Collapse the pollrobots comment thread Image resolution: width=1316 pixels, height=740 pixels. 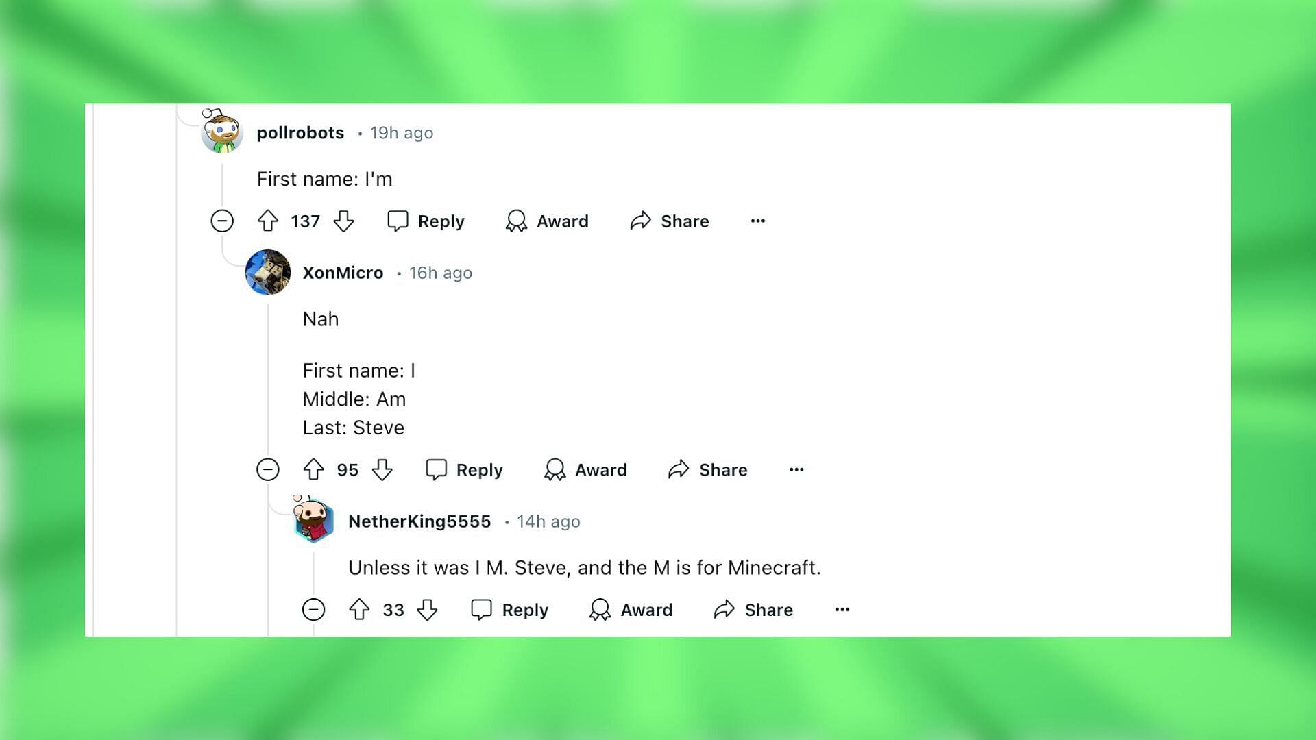click(222, 221)
